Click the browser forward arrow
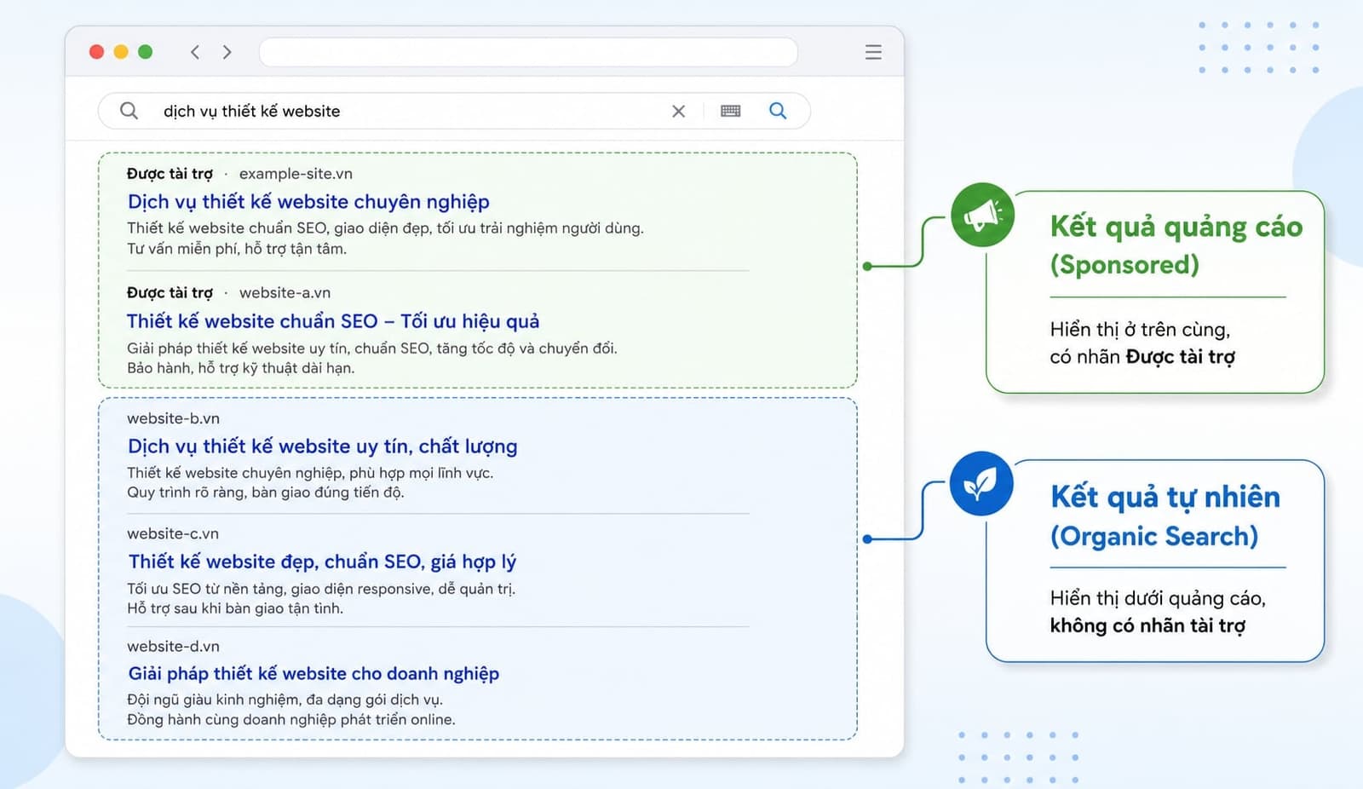Viewport: 1363px width, 789px height. pyautogui.click(x=227, y=52)
